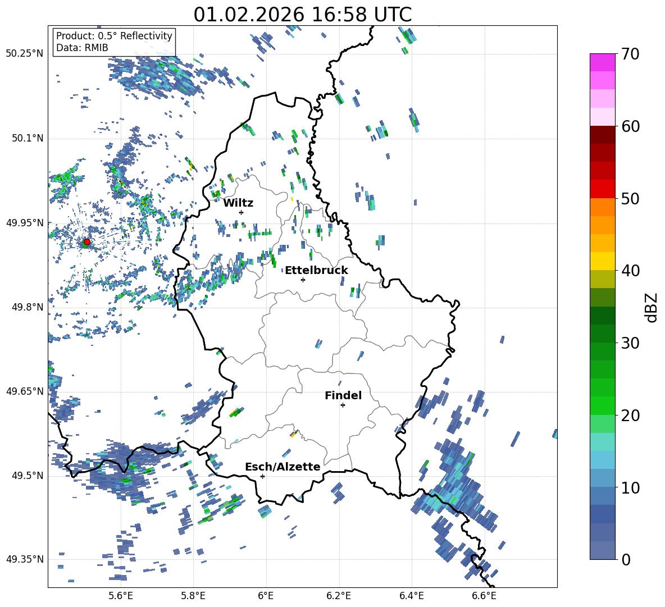The width and height of the screenshot is (665, 607).
Task: Pick the bright red swatch above 50
Action: coord(603,189)
